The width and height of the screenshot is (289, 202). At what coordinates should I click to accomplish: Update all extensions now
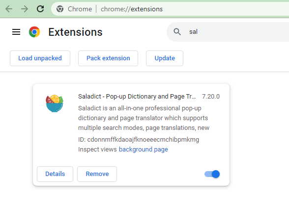[165, 58]
